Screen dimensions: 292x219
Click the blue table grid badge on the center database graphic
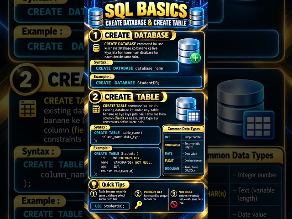click(193, 116)
